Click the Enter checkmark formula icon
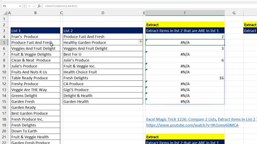Viewport: 257px width, 144px height. (x=34, y=6)
